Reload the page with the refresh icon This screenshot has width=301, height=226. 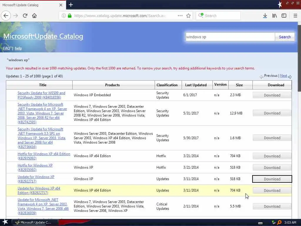pyautogui.click(x=25, y=16)
